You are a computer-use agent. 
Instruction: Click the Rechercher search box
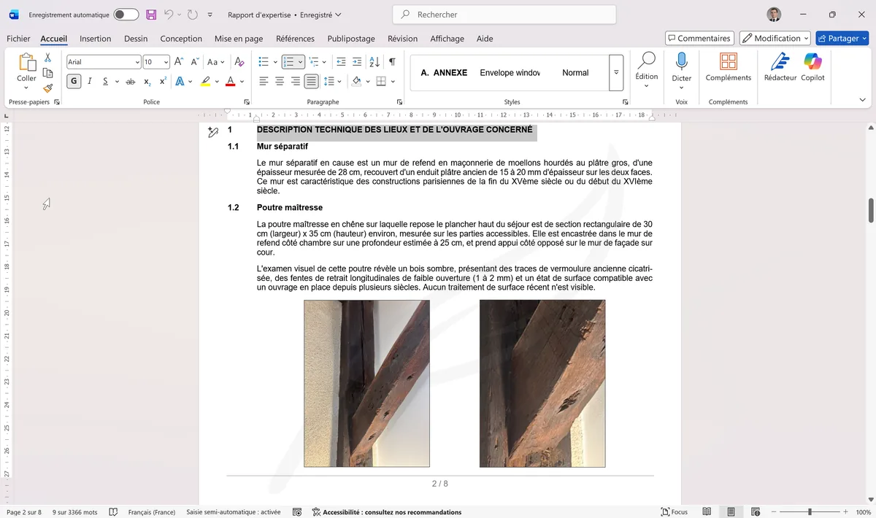pyautogui.click(x=504, y=14)
